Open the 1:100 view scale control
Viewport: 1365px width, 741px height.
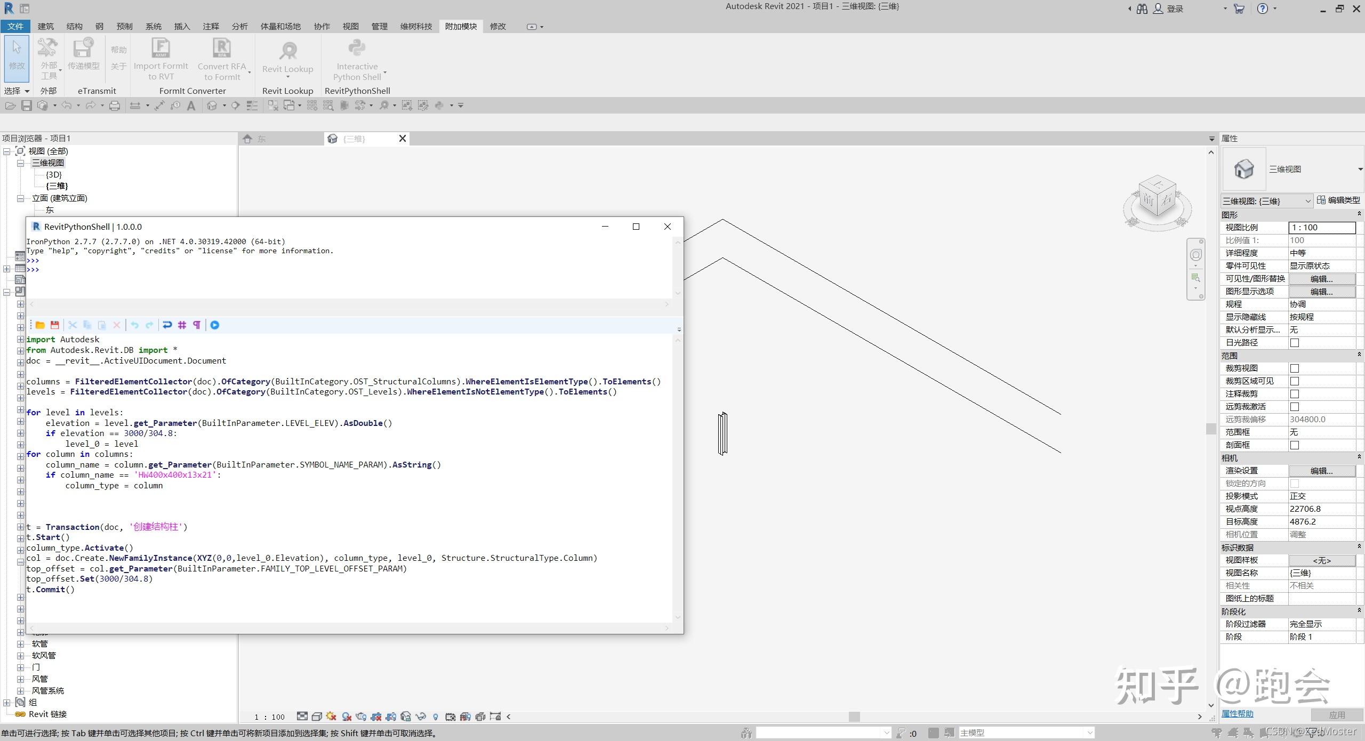pos(269,716)
